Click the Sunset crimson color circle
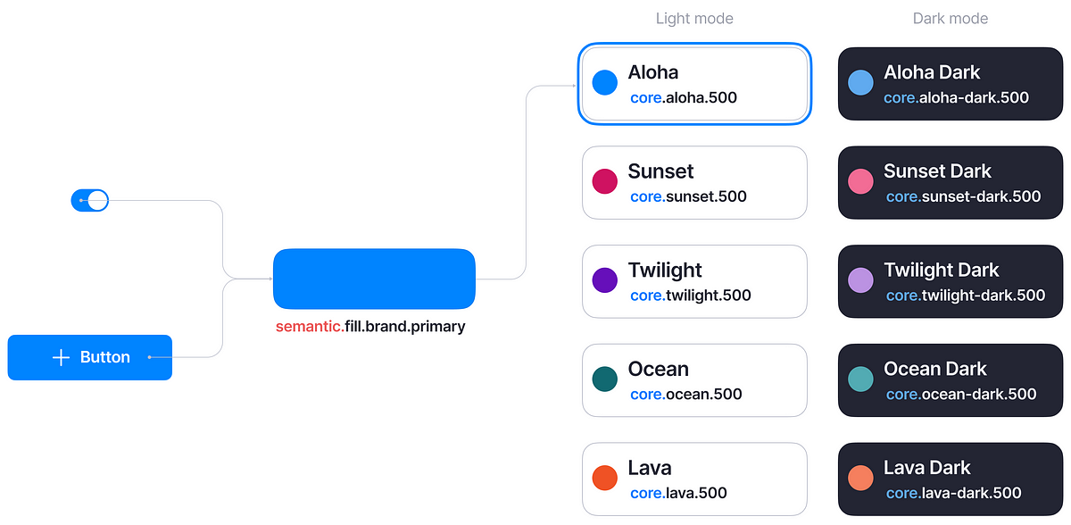Viewport: 1071px width, 525px height. pos(605,182)
